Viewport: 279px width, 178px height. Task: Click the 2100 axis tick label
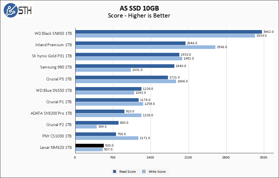188,157
